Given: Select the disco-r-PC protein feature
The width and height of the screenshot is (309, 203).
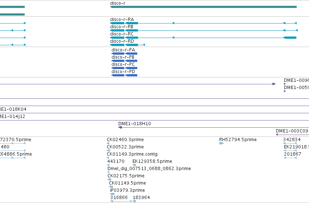Looking at the screenshot, I should [x=124, y=68].
